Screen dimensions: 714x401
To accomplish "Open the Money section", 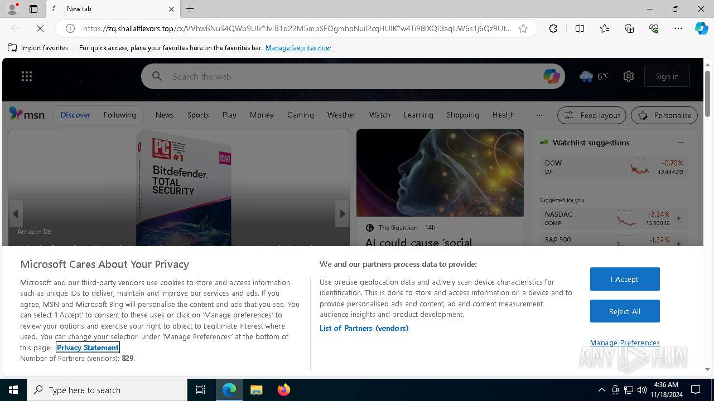I will coord(262,115).
